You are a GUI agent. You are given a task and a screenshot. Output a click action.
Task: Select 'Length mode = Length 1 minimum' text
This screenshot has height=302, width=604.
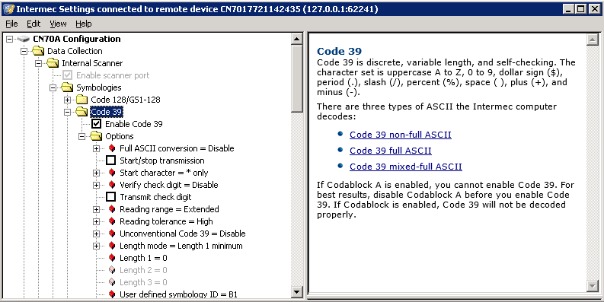(181, 246)
